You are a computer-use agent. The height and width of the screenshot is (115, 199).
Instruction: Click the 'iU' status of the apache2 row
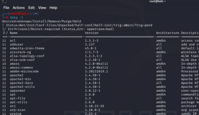pos(4,75)
